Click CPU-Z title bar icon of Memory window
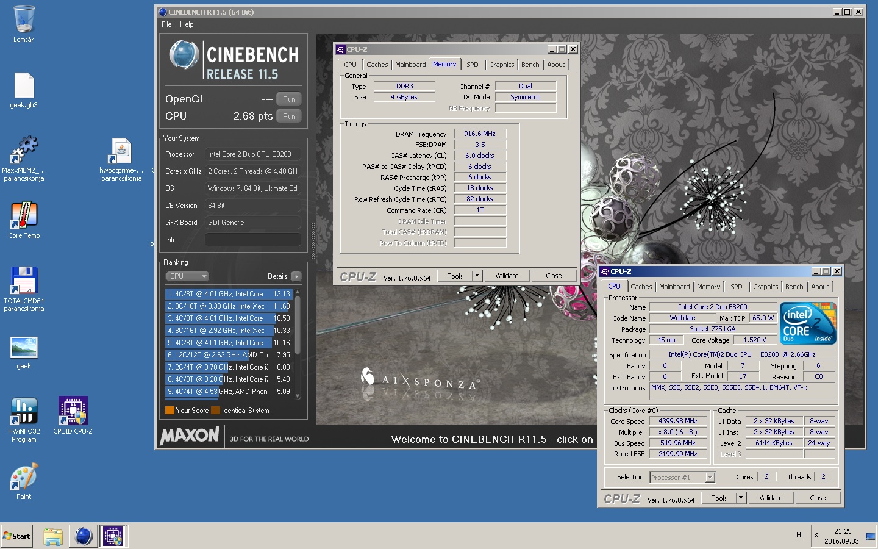 [x=341, y=49]
